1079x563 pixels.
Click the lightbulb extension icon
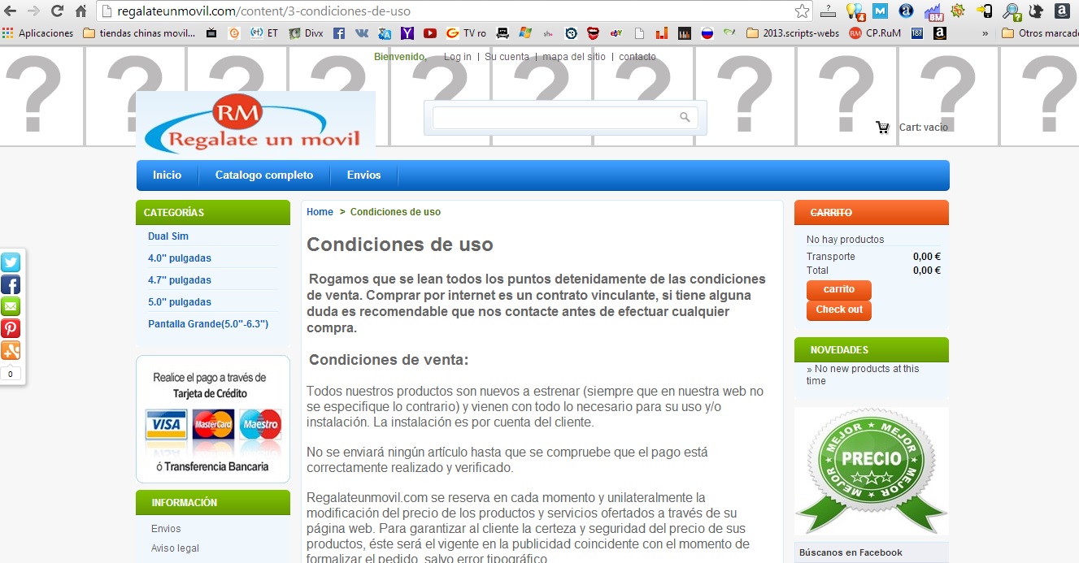coord(855,11)
